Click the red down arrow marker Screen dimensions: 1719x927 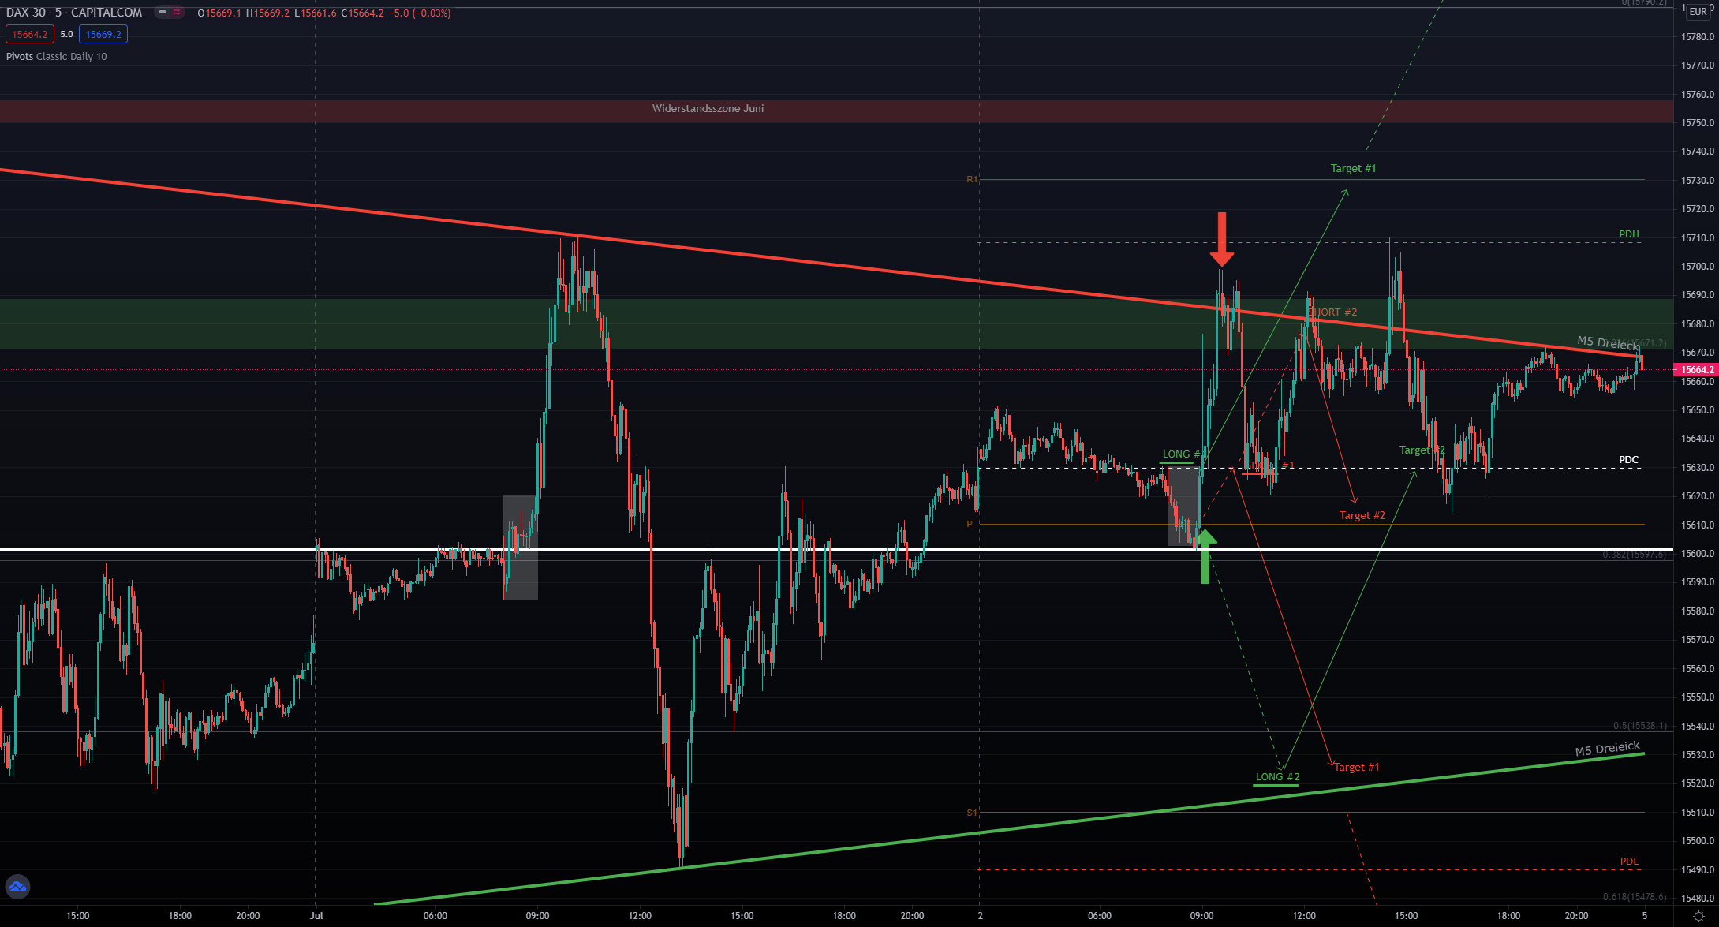pyautogui.click(x=1221, y=239)
